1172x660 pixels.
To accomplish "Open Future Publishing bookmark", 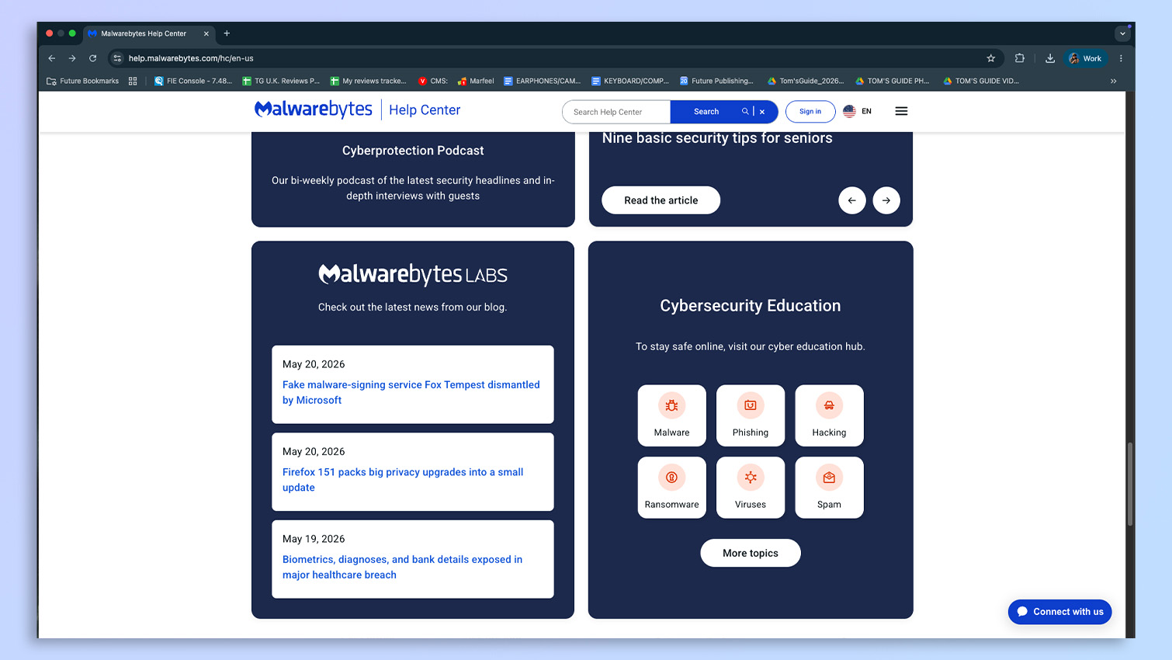I will click(x=716, y=81).
